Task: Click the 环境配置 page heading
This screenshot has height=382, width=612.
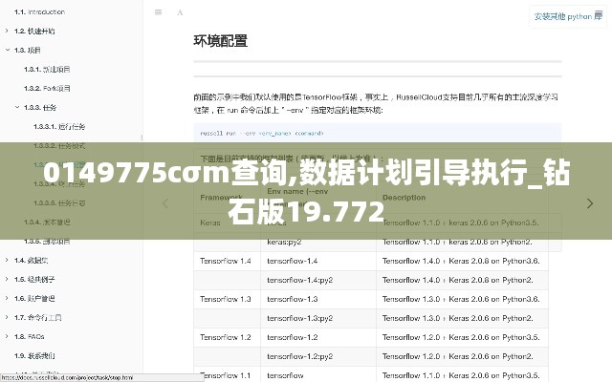Action: [x=221, y=41]
